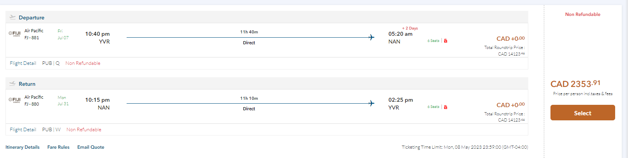628x158 pixels.
Task: Click Non Refundable label on departure row
Action: click(83, 63)
